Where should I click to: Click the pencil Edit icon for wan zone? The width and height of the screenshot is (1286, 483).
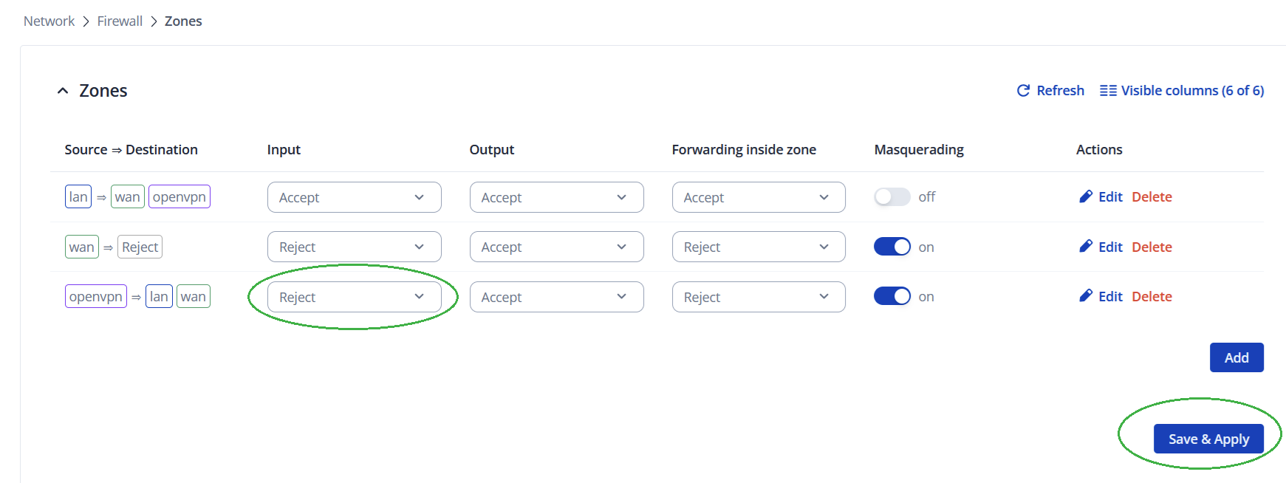(1086, 247)
